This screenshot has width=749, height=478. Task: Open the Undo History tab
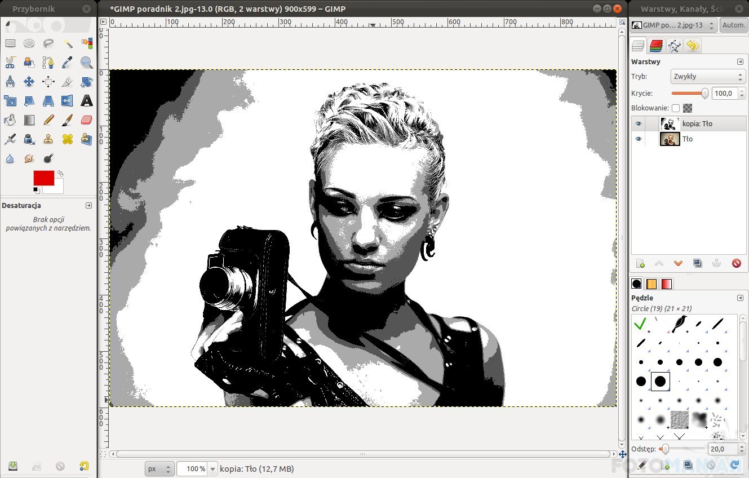(x=693, y=46)
